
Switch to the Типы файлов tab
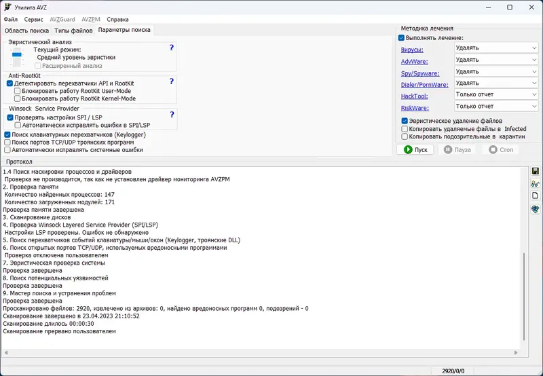[73, 31]
